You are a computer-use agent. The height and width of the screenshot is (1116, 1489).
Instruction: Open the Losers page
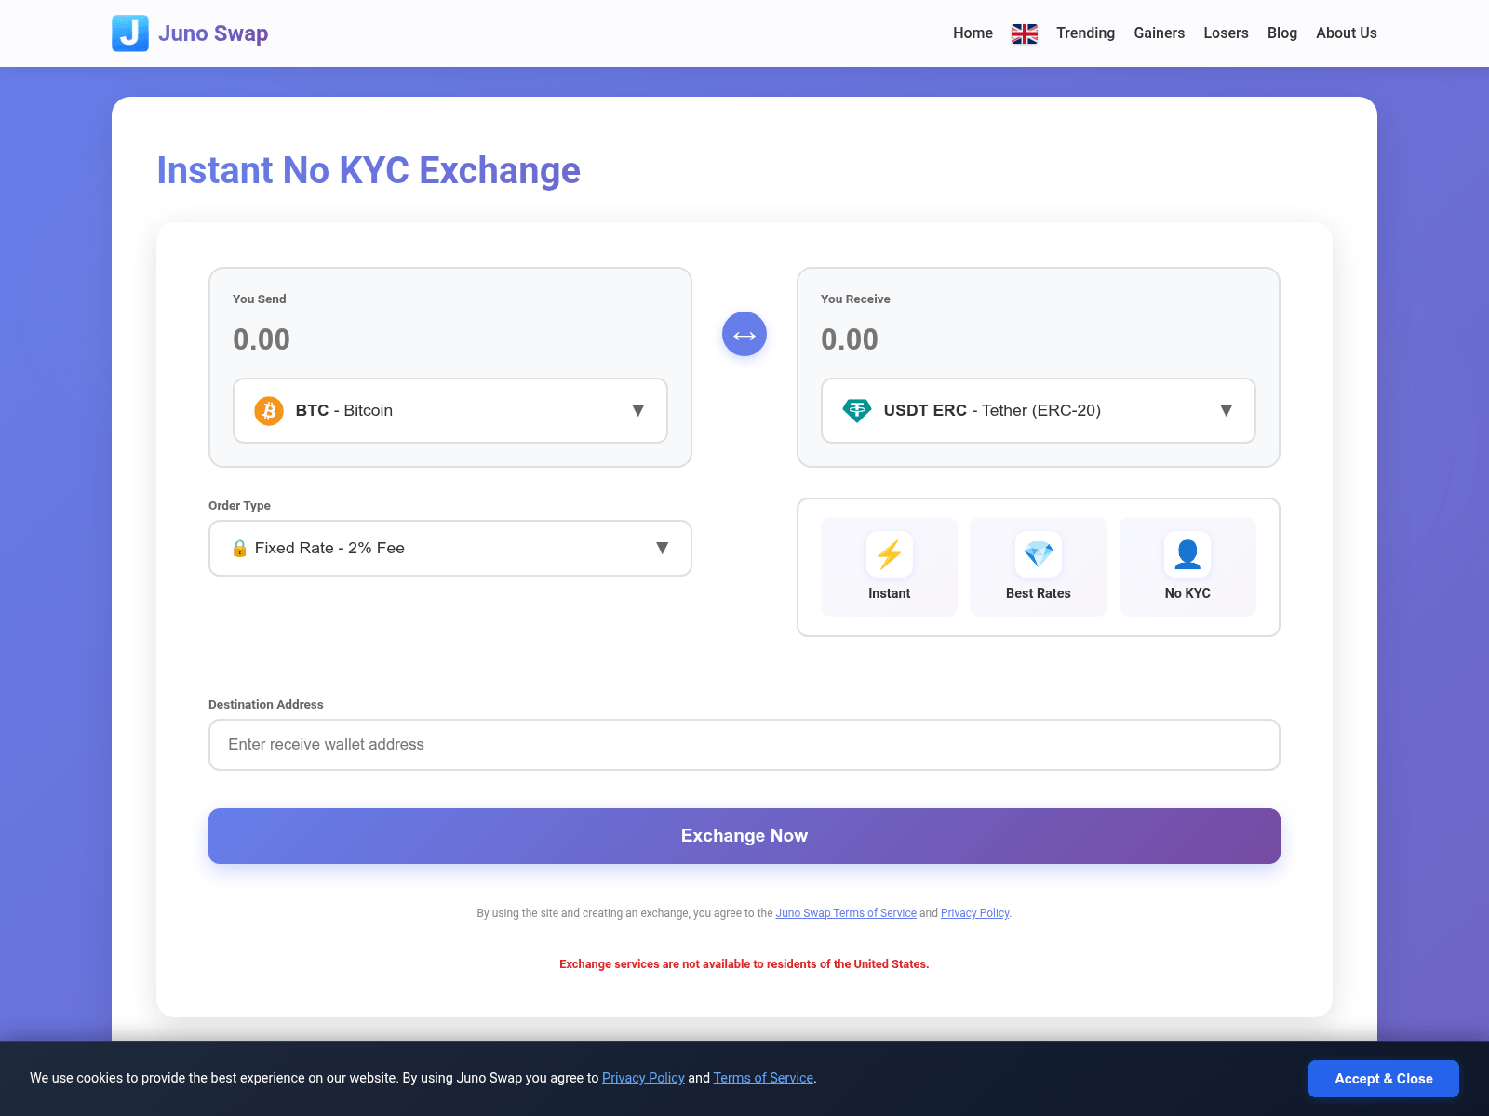(x=1227, y=33)
